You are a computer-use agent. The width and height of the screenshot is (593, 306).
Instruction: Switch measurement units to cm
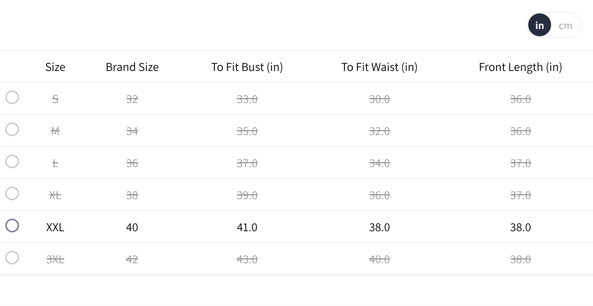[x=565, y=26]
